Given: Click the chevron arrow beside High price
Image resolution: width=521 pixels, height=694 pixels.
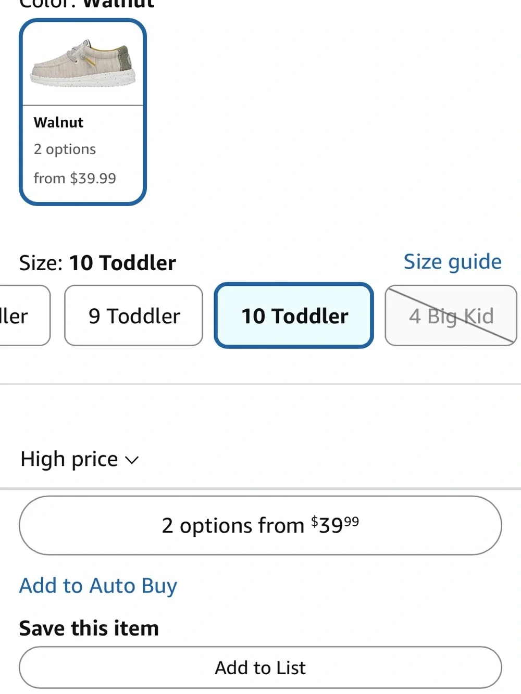Looking at the screenshot, I should click(x=132, y=460).
